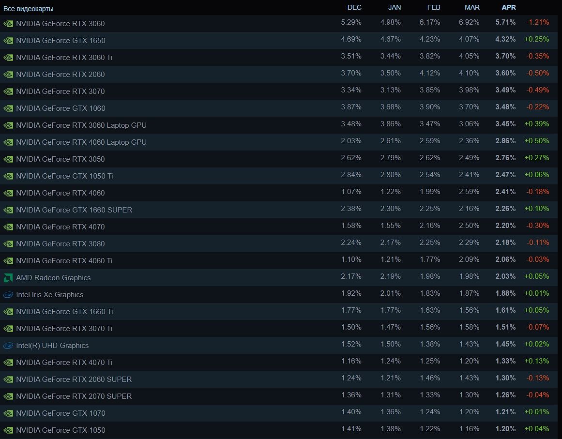Click the NVIDIA logo beside GTX 1050 Ti
562x439 pixels.
pos(8,176)
